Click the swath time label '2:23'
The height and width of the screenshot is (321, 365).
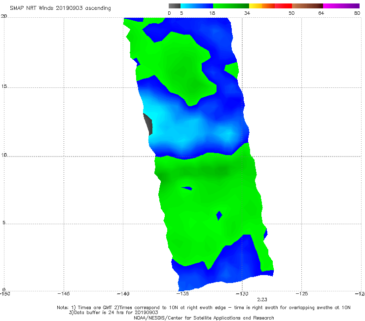[x=262, y=300]
